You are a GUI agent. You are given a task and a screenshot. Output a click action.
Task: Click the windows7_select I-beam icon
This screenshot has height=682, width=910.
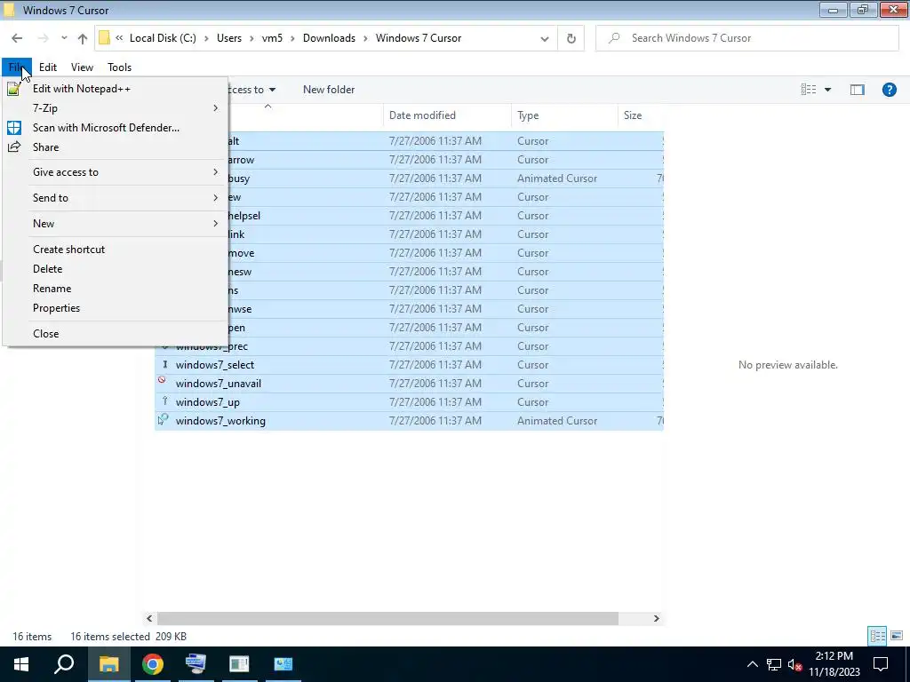pyautogui.click(x=164, y=364)
